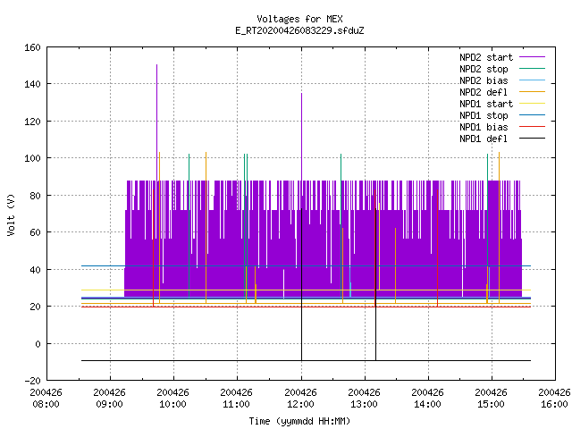Image resolution: width=572 pixels, height=429 pixels.
Task: Click the 'NPD1 stop' legend label
Action: tap(484, 115)
